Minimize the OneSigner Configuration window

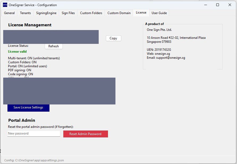206,5
